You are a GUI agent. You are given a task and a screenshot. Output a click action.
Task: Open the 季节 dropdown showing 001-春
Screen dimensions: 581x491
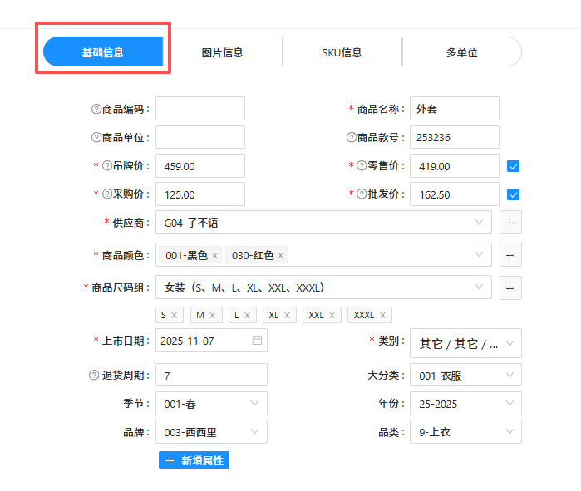[211, 403]
